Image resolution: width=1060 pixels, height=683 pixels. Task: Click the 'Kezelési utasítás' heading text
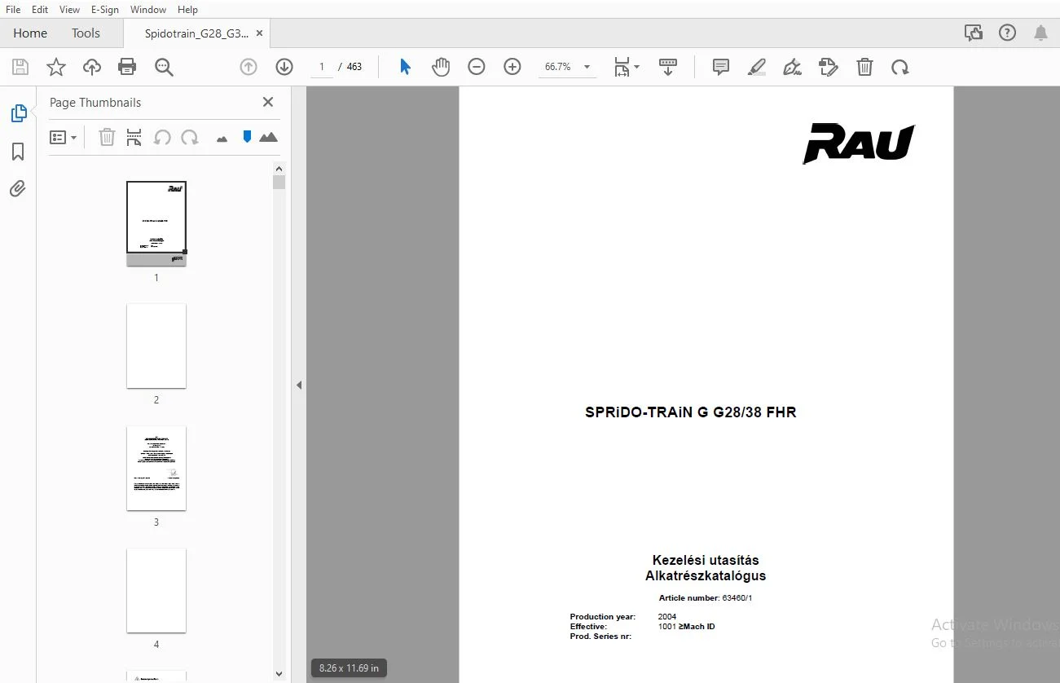706,561
